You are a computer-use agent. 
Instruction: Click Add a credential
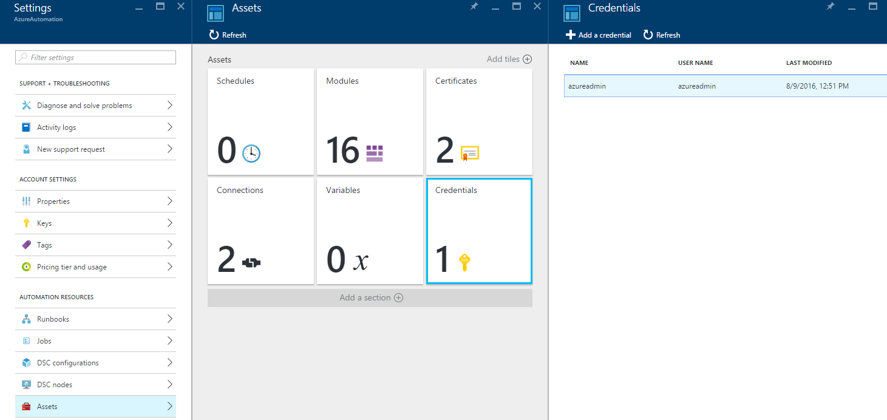coord(598,35)
